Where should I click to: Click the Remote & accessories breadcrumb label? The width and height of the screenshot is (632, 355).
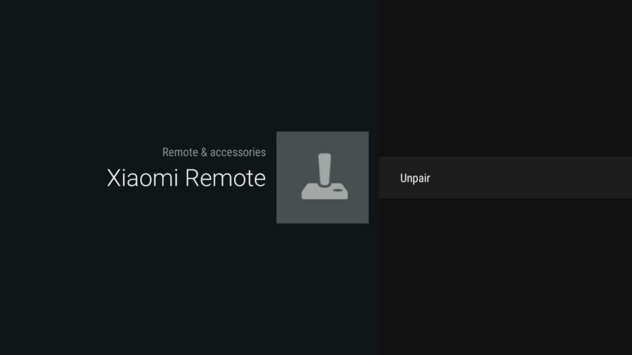(x=214, y=152)
